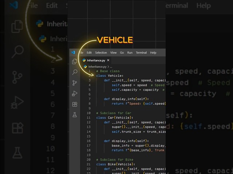The height and width of the screenshot is (174, 233).
Task: Open Selection menu in front window
Action: (x=101, y=53)
